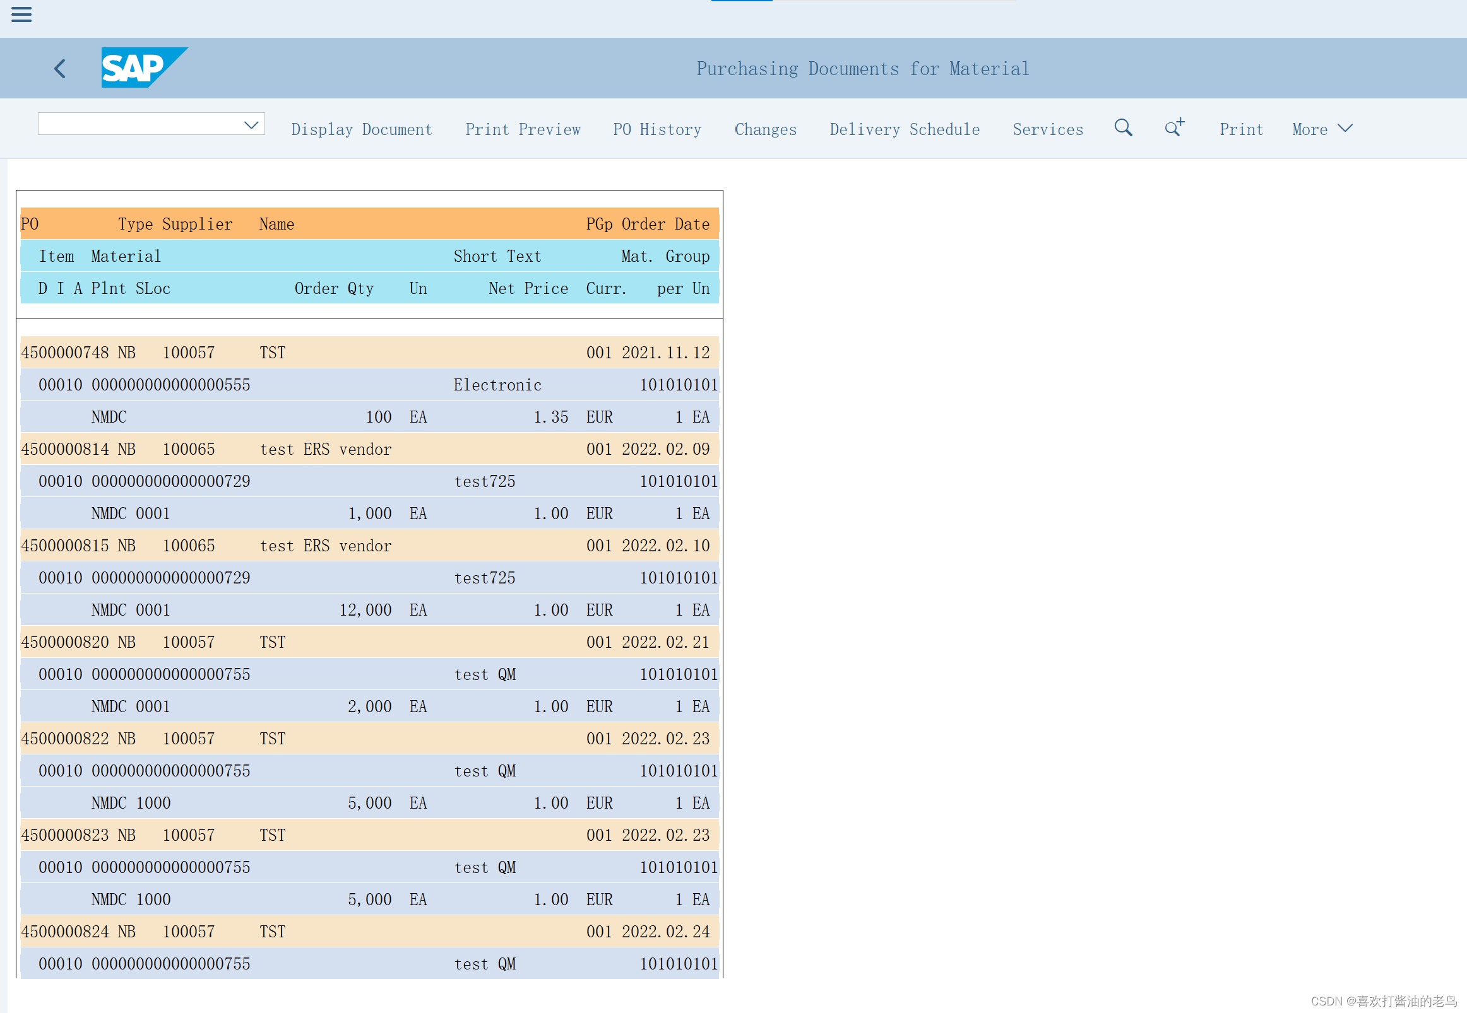
Task: Click material number 000000000000000555
Action: tap(171, 385)
